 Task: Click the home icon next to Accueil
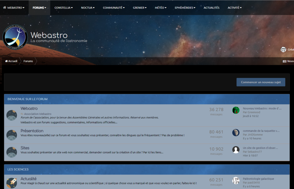click(x=6, y=61)
